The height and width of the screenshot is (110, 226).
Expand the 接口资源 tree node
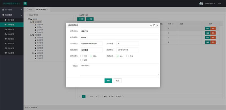click(33, 53)
